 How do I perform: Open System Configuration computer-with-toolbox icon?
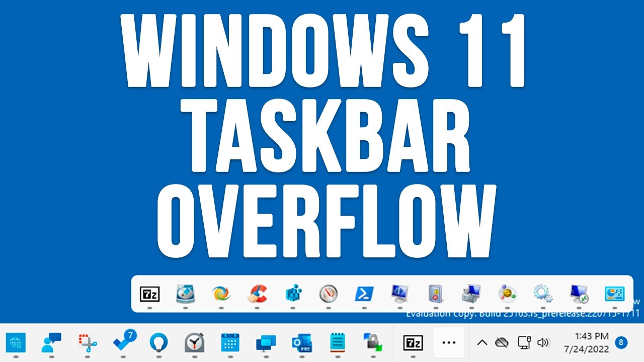coord(471,294)
